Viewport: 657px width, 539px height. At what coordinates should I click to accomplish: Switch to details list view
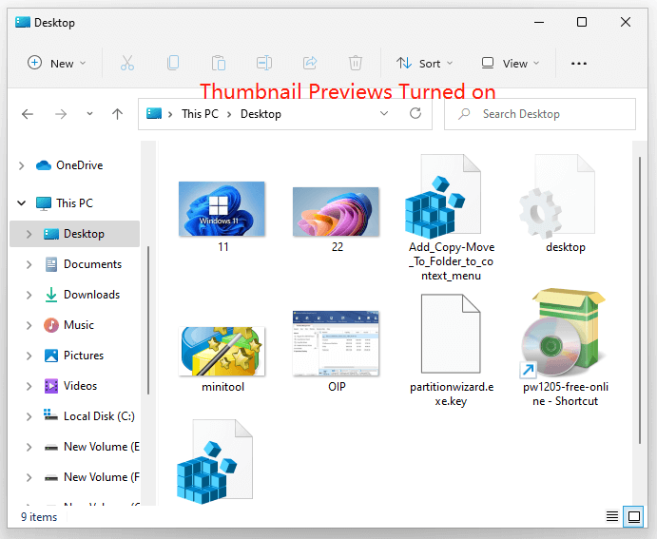point(612,516)
